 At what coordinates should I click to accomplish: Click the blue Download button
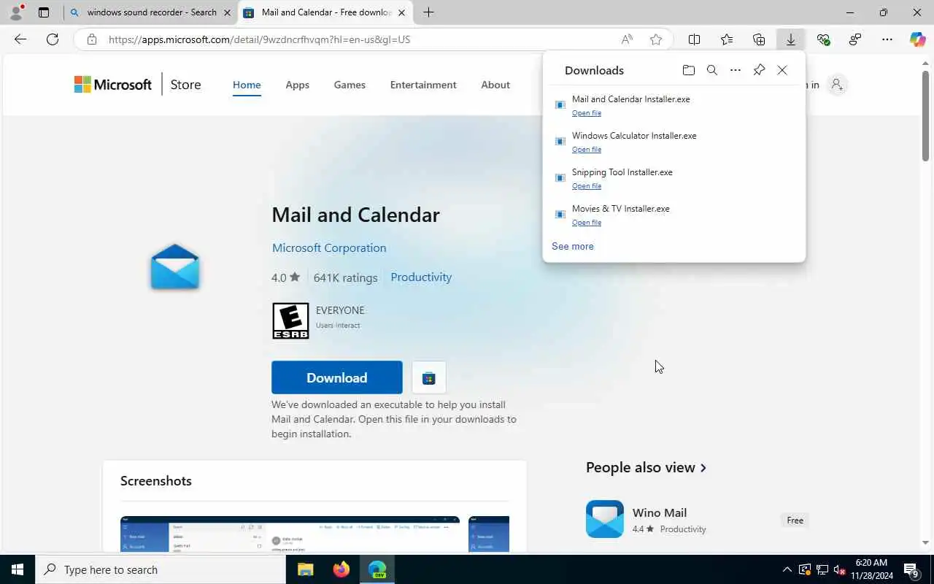pos(337,377)
